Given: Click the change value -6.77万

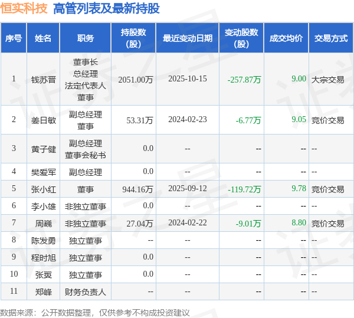Looking at the screenshot, I should [x=248, y=120].
